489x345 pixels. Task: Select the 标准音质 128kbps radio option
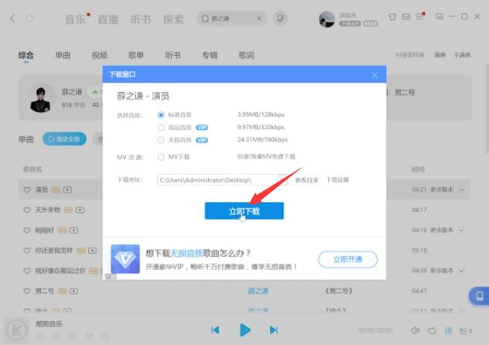point(161,115)
